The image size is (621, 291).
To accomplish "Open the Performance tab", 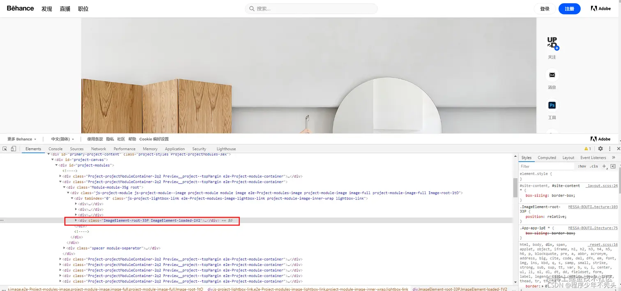I will (x=124, y=149).
